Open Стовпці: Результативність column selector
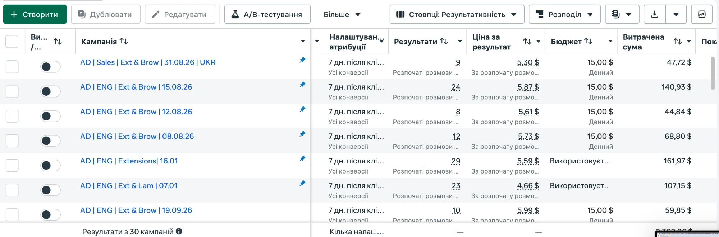The height and width of the screenshot is (237, 719). tap(457, 14)
